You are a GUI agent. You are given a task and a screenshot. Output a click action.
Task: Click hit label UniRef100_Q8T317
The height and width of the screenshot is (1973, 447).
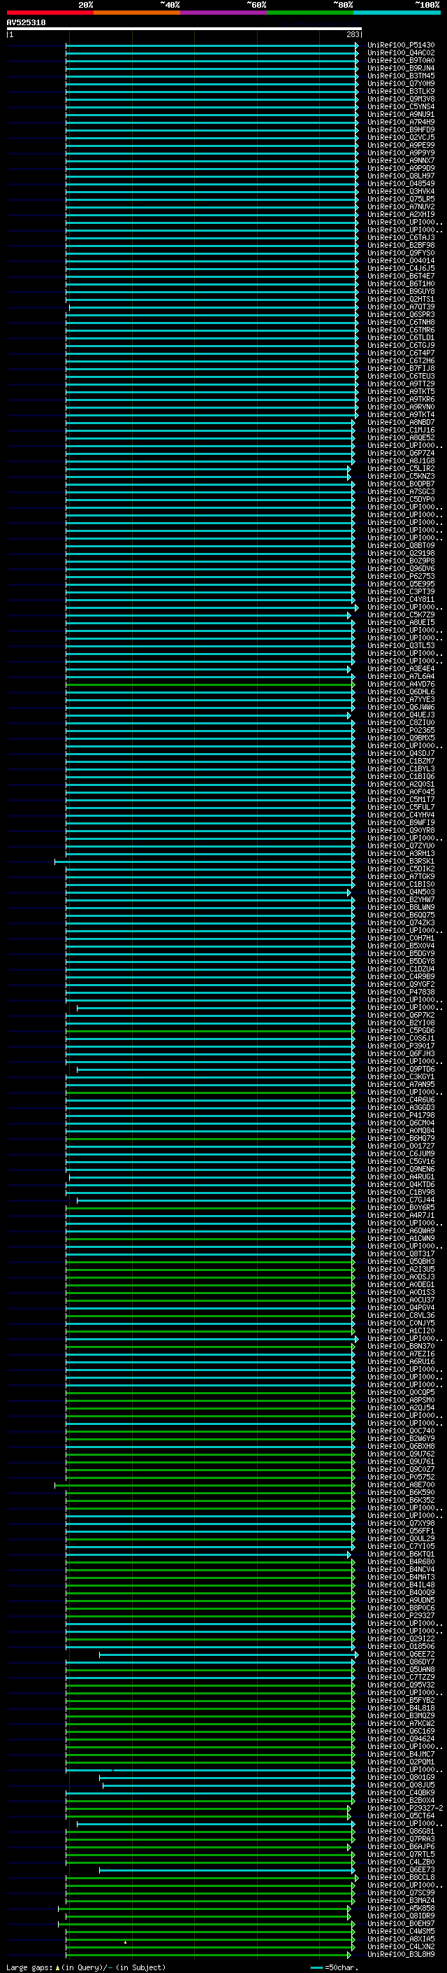pos(400,1254)
